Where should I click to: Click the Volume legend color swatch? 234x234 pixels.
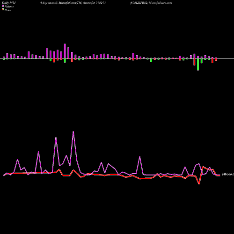(x=3, y=6)
